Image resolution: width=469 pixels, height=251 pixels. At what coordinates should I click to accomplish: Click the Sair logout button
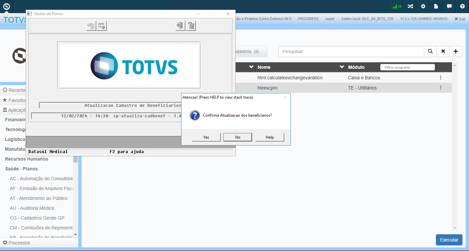[x=460, y=19]
